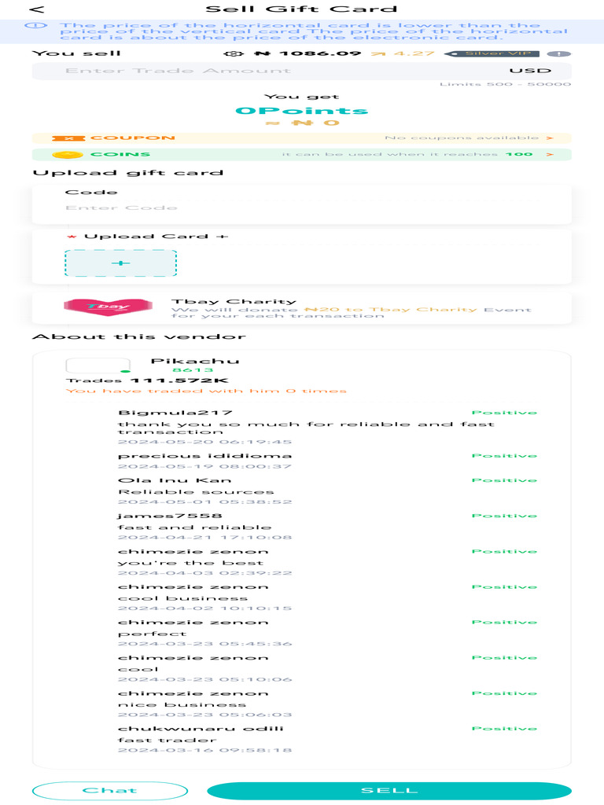Tap timestamp 2024-05-19 08:00:37
This screenshot has width=604, height=805.
point(205,467)
